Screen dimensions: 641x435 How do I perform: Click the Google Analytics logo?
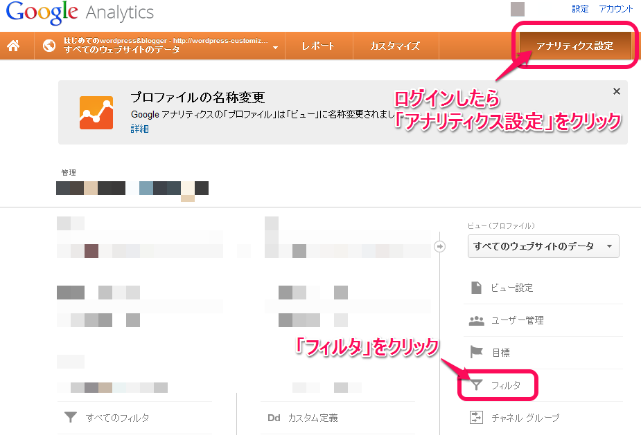[x=80, y=12]
